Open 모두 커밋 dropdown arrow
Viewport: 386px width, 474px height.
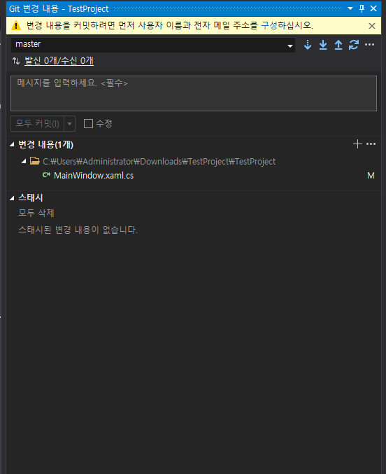(x=69, y=124)
